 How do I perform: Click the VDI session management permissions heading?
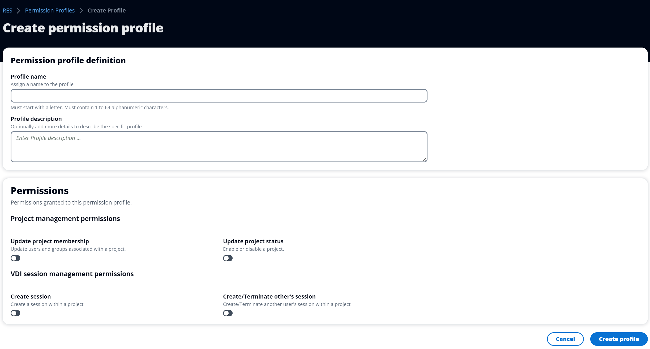point(72,274)
